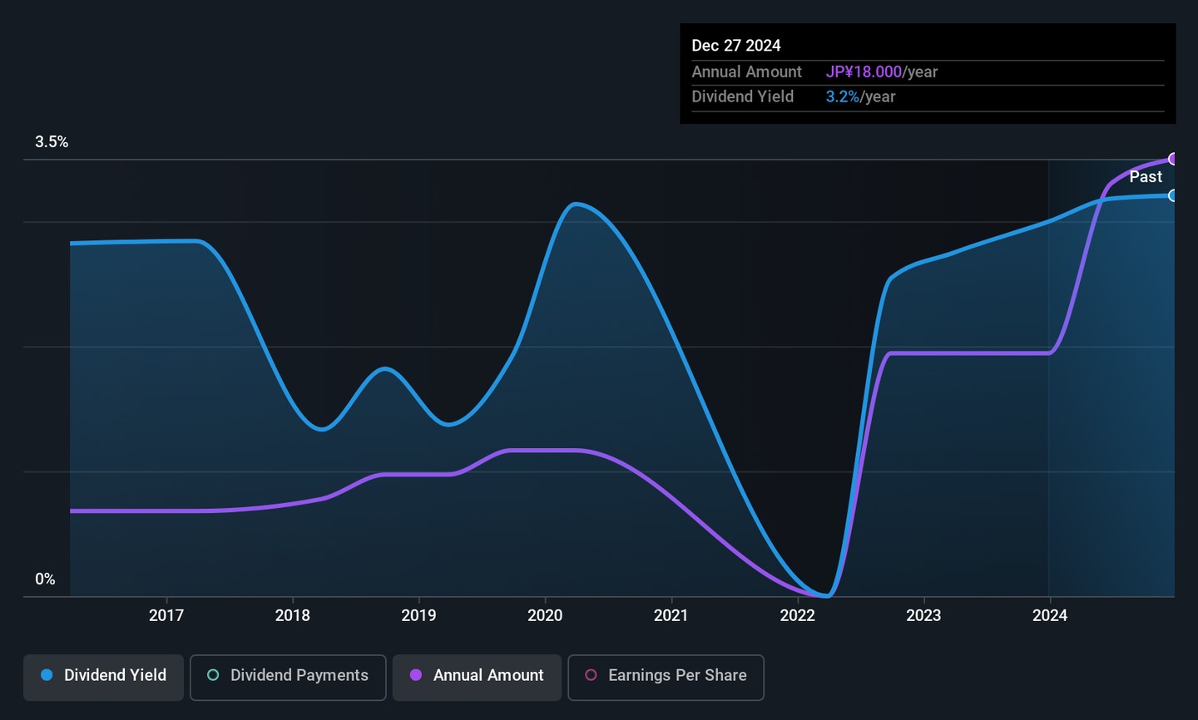The width and height of the screenshot is (1198, 720).
Task: Click the purple dot beside Annual Amount
Action: pos(416,675)
